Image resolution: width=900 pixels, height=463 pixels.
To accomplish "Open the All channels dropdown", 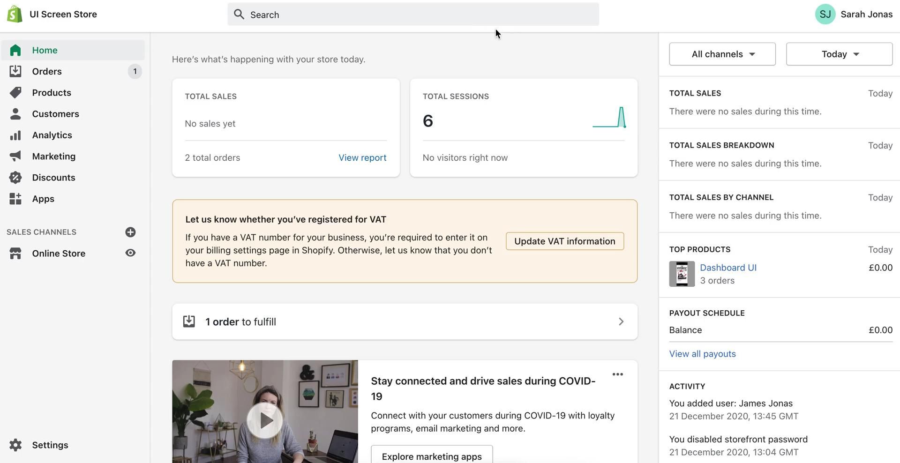I will point(722,54).
